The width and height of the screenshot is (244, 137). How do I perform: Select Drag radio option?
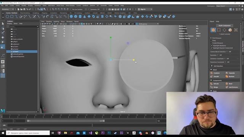pos(211,41)
